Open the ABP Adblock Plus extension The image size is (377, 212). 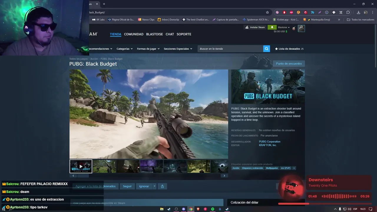click(291, 12)
